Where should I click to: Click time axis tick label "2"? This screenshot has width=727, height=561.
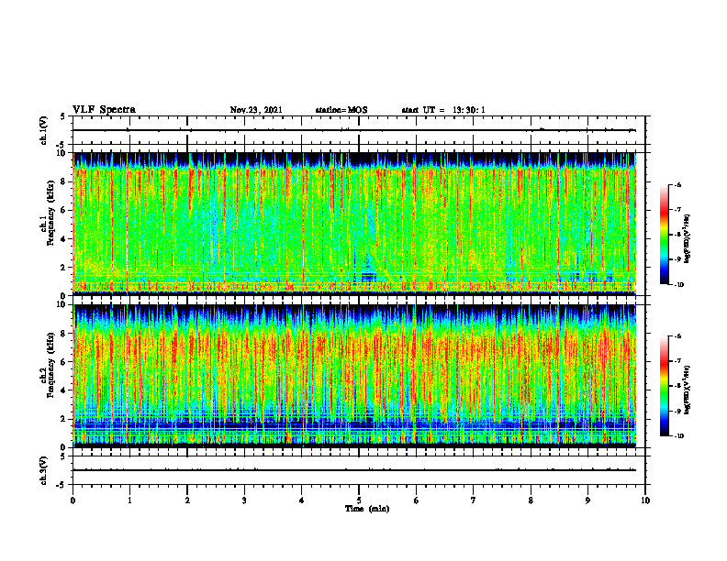[187, 500]
